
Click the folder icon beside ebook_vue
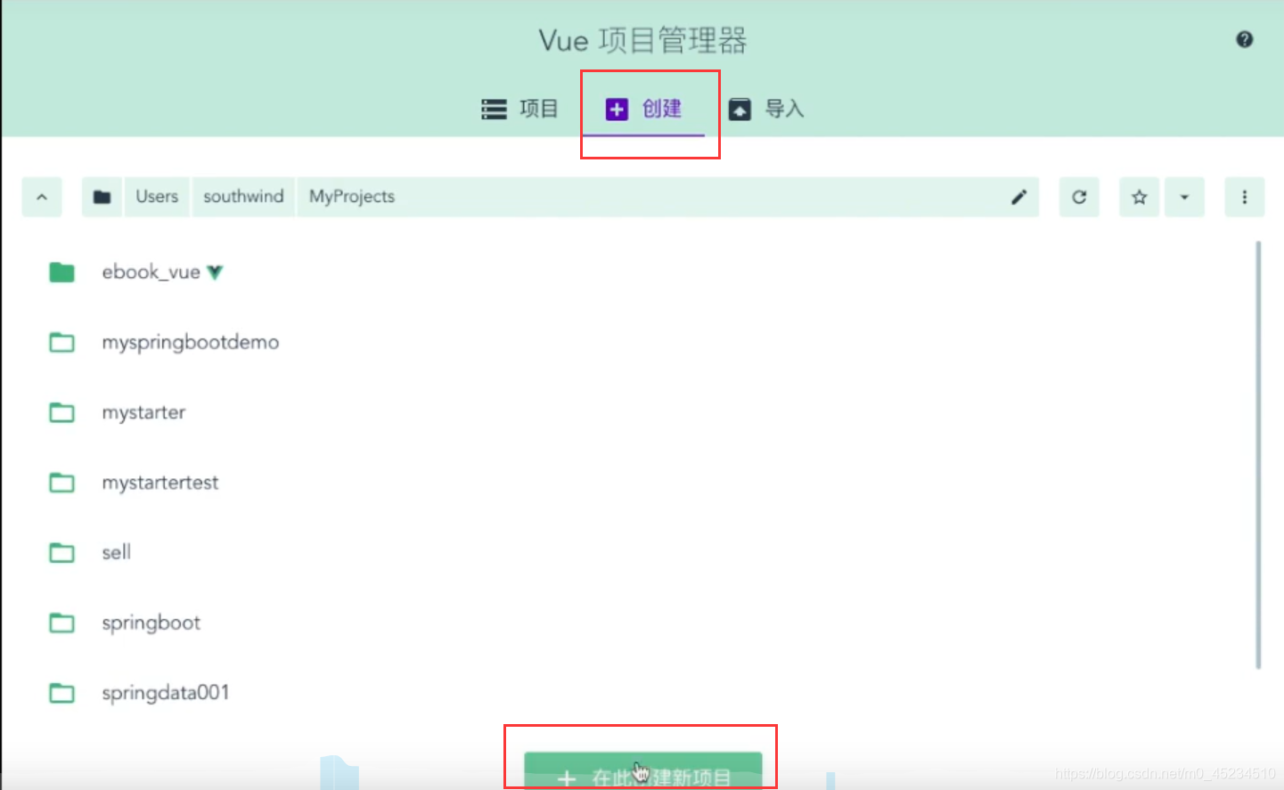(x=61, y=272)
